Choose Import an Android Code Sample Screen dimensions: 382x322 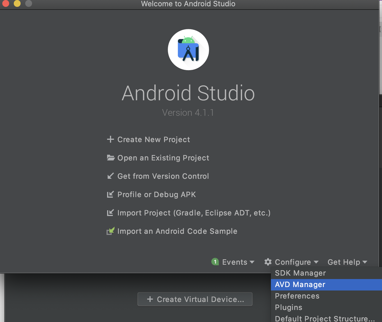click(177, 231)
